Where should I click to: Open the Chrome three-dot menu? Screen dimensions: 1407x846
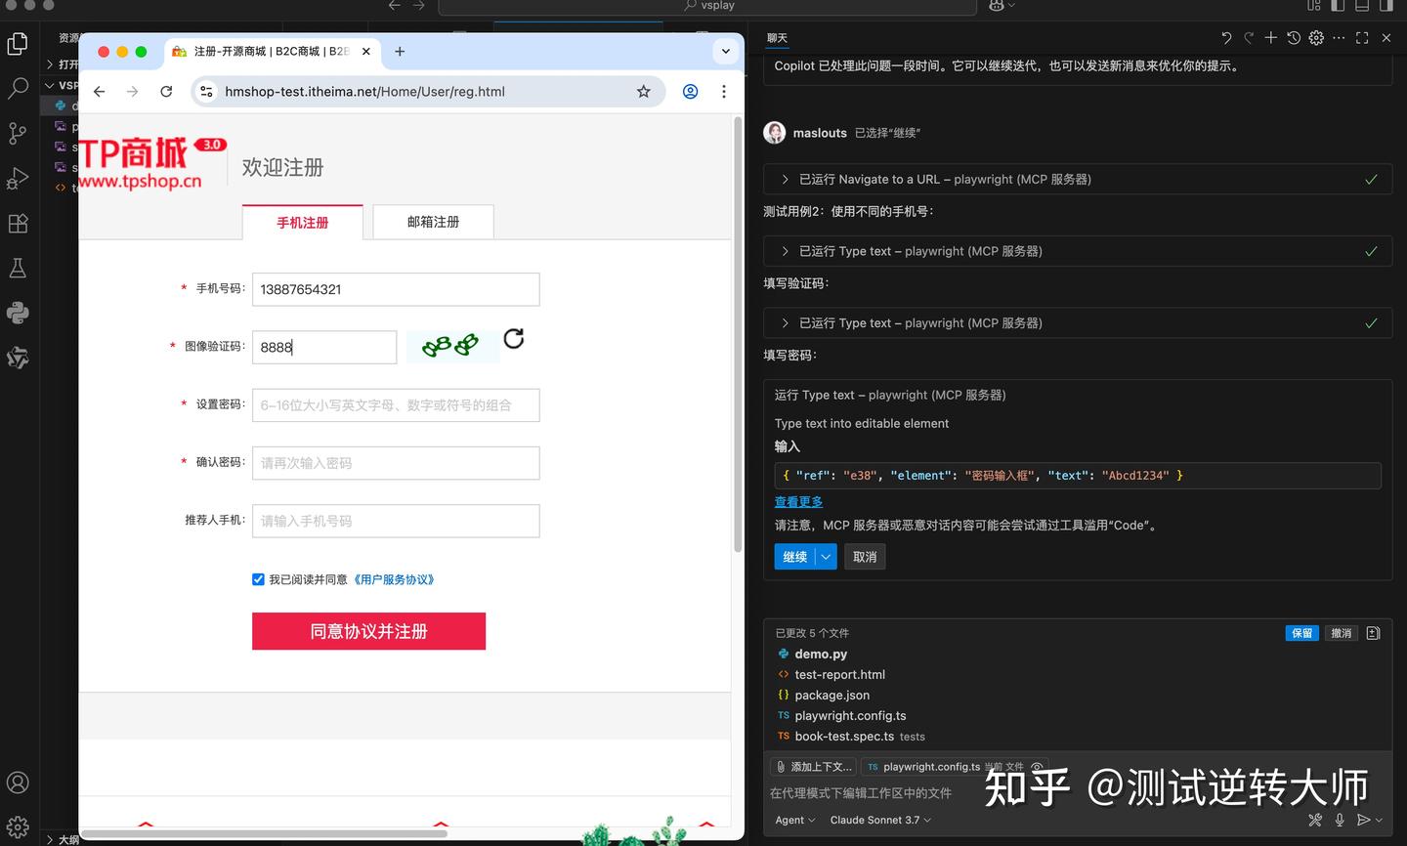pos(724,92)
